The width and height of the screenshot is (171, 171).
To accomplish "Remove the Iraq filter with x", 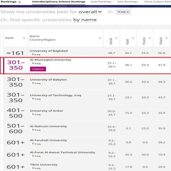I will (x=128, y=12).
